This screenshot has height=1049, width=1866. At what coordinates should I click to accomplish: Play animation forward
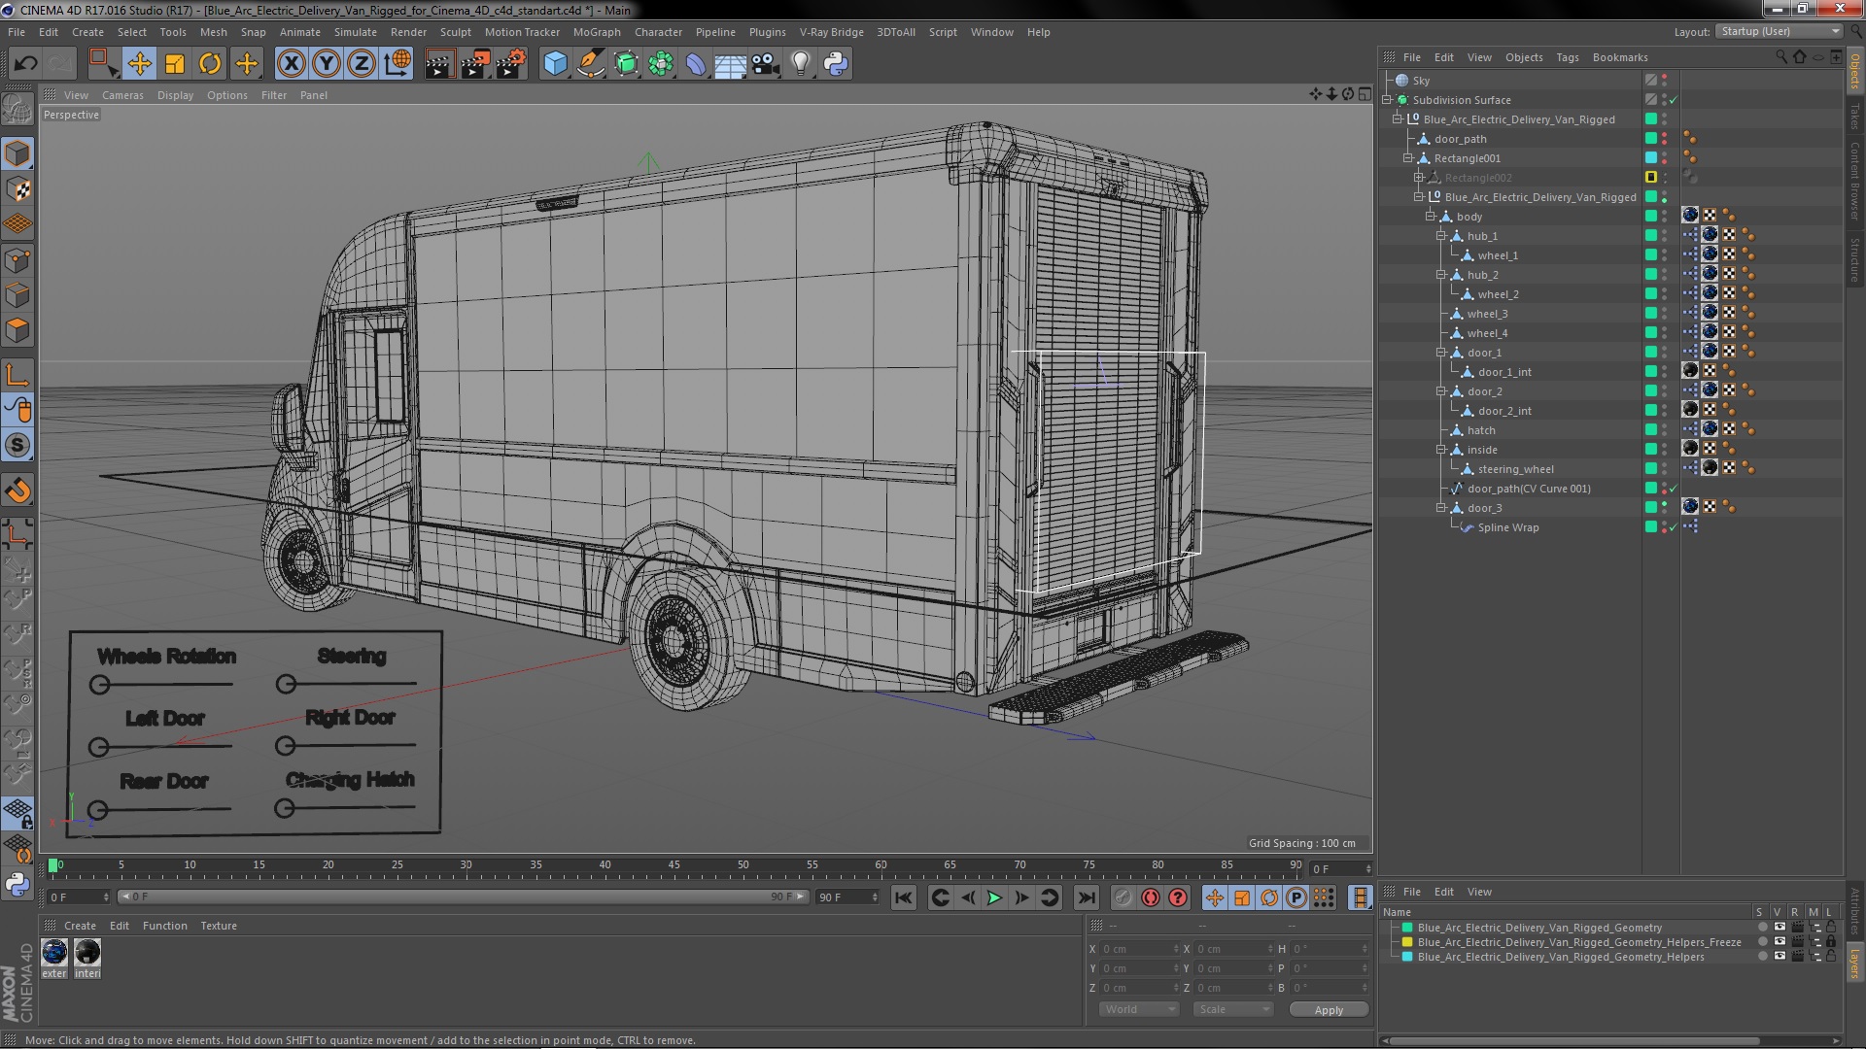(994, 897)
